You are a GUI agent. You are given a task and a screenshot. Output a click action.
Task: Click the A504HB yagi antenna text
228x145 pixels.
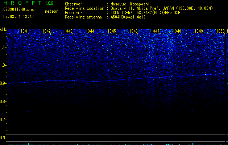pyautogui.click(x=128, y=17)
